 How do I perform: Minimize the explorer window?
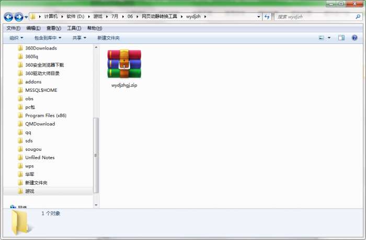pos(331,4)
